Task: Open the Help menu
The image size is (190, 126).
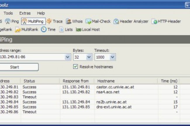Action: 41,13
